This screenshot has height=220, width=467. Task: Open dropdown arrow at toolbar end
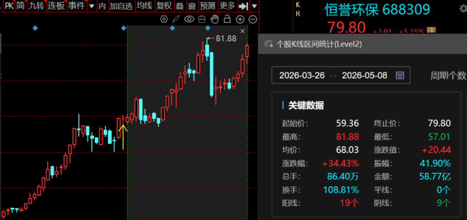[x=254, y=6]
